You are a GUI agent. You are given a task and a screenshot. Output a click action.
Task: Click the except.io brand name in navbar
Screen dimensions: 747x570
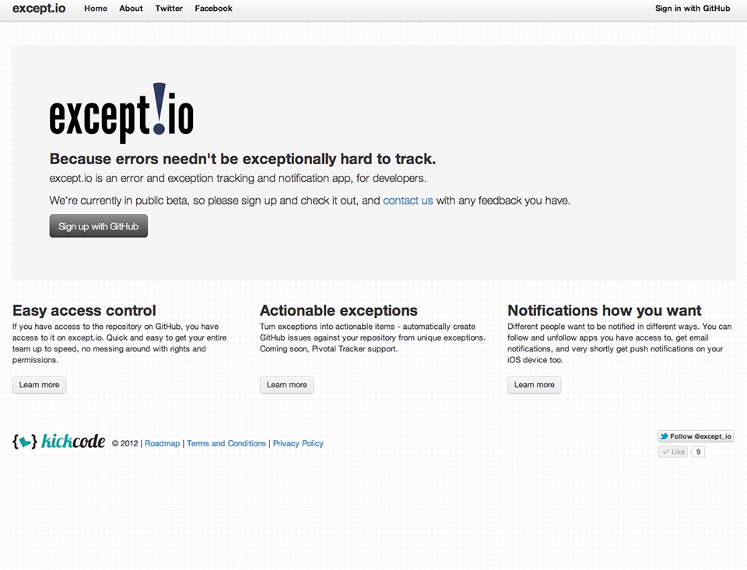coord(39,9)
